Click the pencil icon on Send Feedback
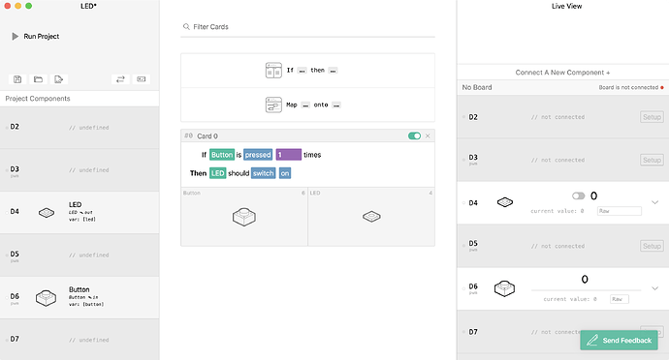Viewport: 669px width, 360px height. [591, 340]
